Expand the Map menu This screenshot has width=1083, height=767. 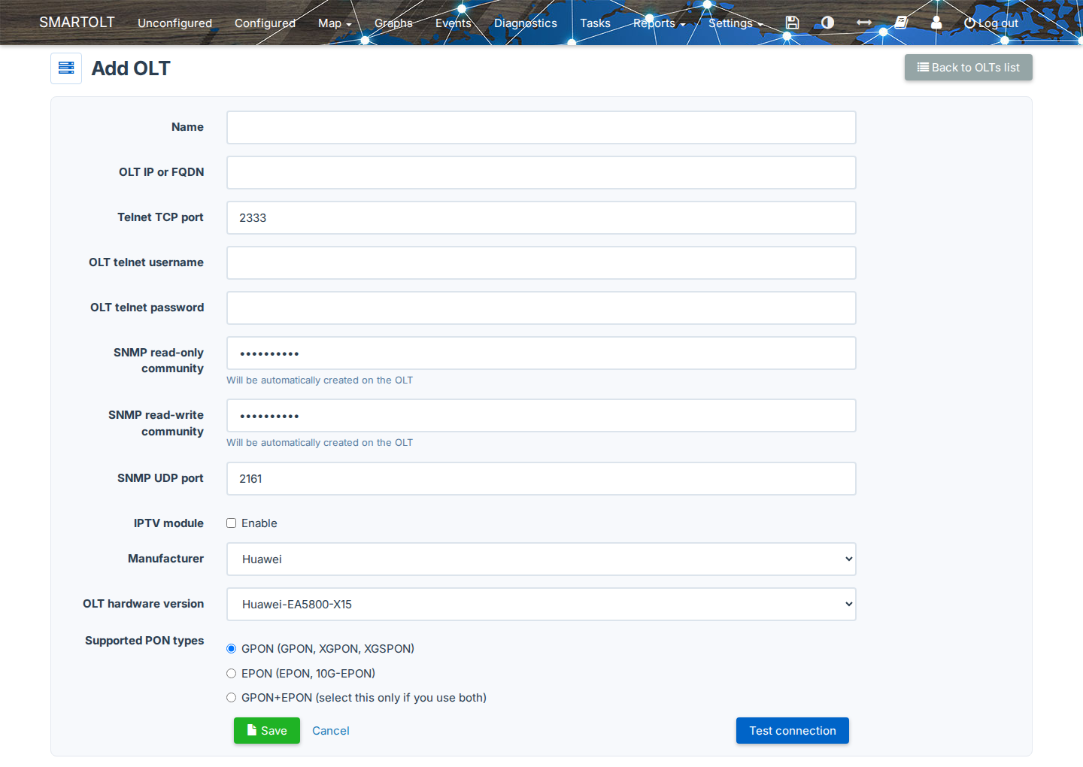coord(335,23)
